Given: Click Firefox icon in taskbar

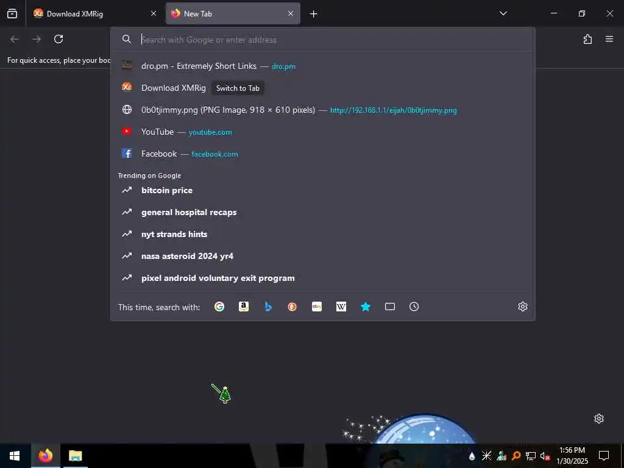Looking at the screenshot, I should [46, 456].
